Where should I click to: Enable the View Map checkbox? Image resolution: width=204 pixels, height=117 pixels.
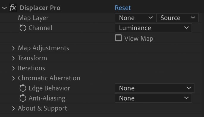coord(118,38)
